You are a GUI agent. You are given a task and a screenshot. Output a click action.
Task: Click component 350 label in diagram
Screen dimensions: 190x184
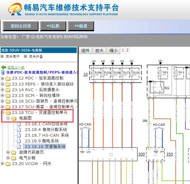tap(169, 154)
